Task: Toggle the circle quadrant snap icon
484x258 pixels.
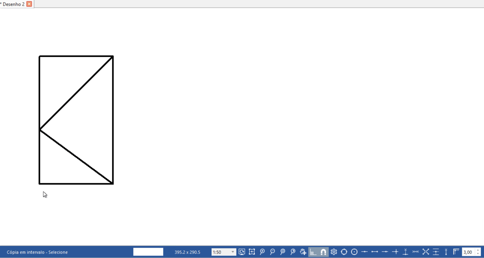Action: [344, 252]
